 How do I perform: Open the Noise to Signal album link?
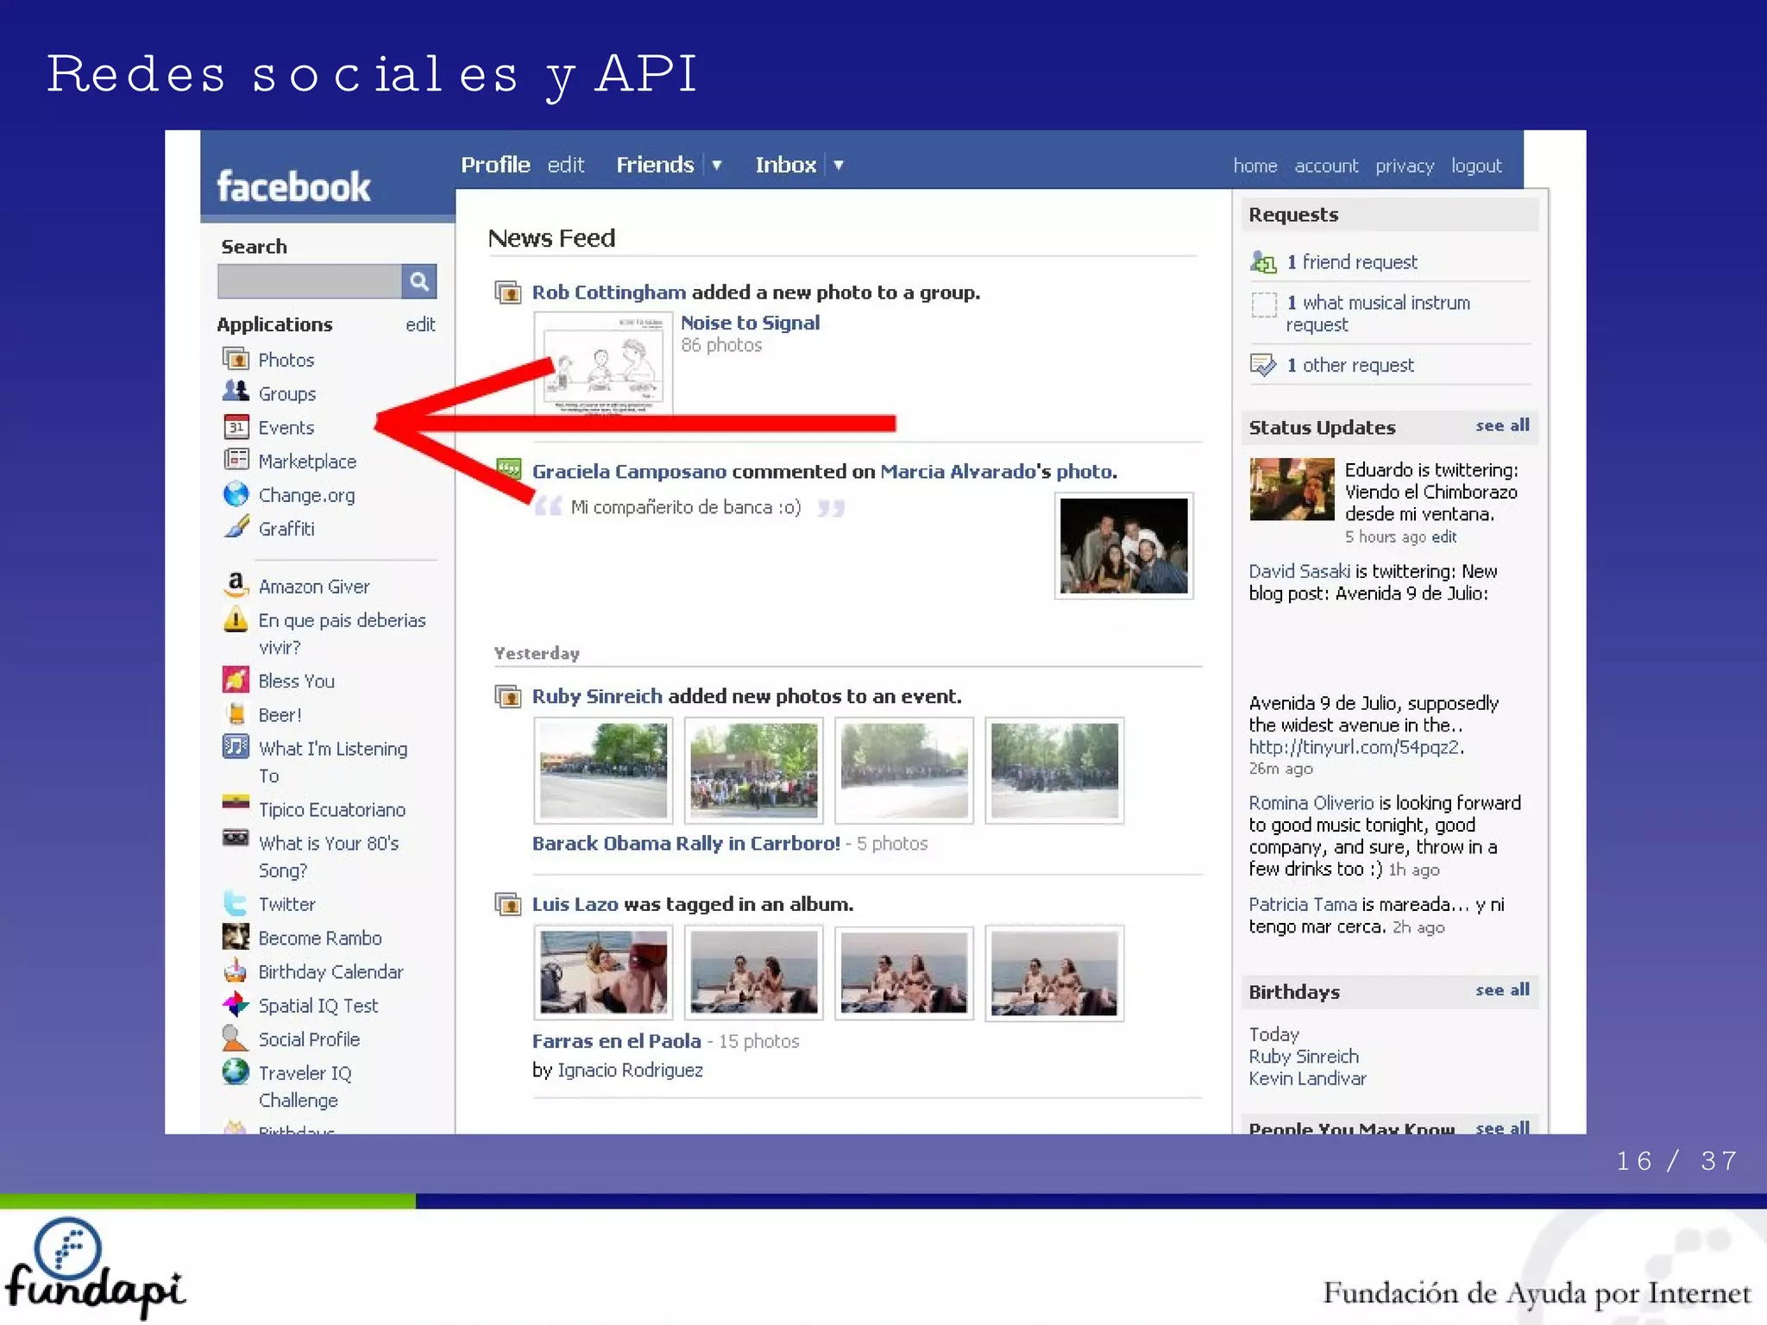coord(750,323)
